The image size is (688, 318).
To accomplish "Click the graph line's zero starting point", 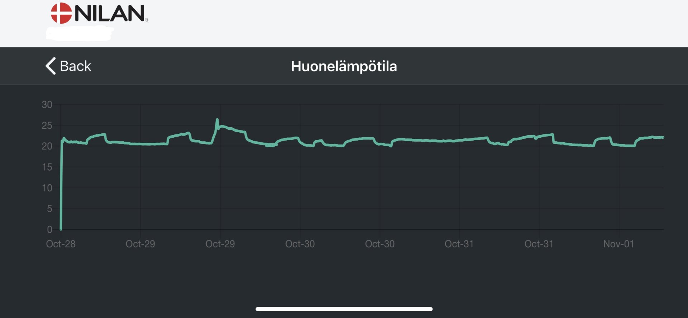I will tap(61, 229).
